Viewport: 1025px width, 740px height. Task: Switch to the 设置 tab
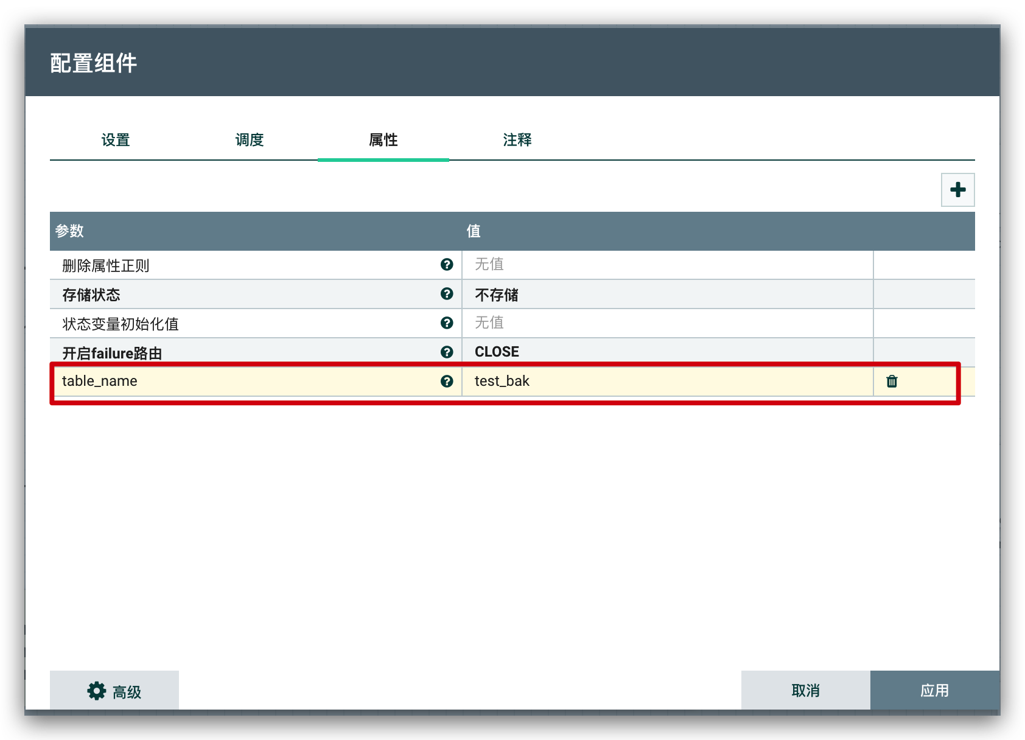116,141
